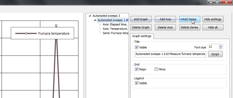Collapse the Automated sweeps 3 tree node
The image size is (233, 98).
[89, 16]
